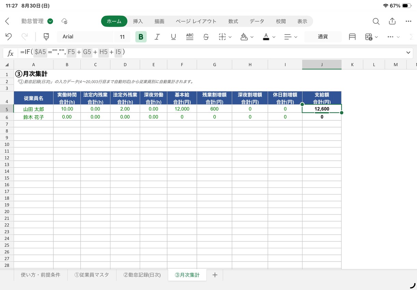Screen dimensions: 417x290
Task: Click the cell styles icon
Action: pyautogui.click(x=352, y=37)
